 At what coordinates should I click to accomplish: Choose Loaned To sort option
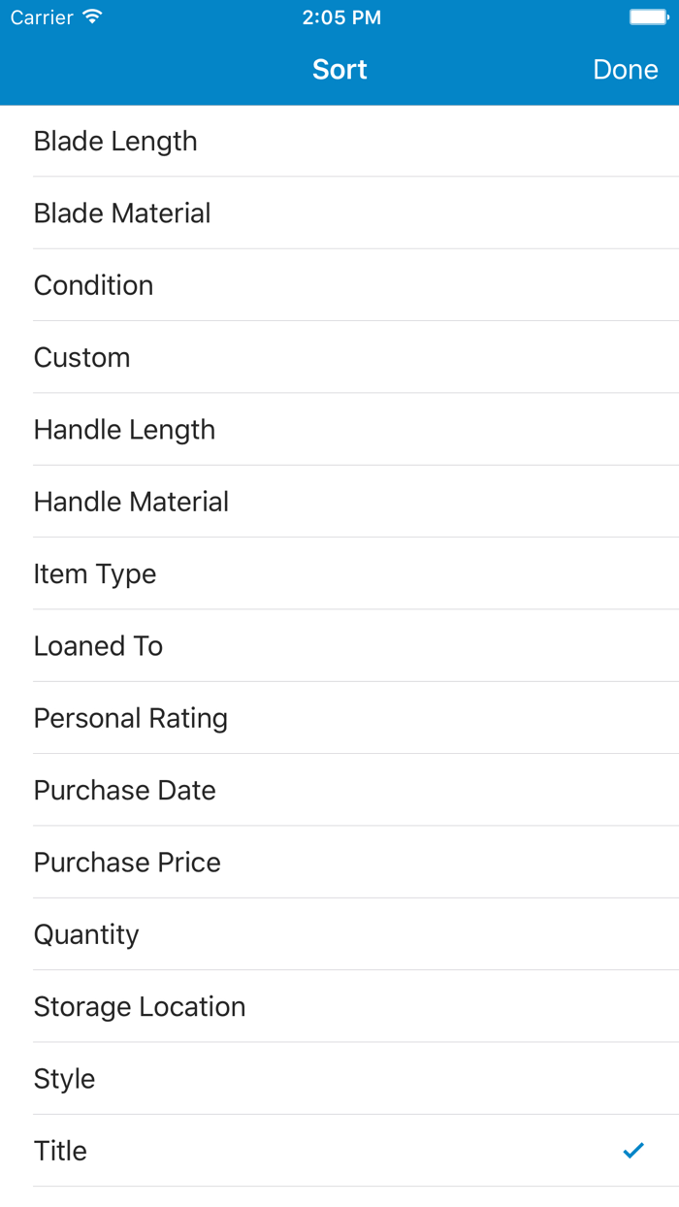tap(99, 646)
